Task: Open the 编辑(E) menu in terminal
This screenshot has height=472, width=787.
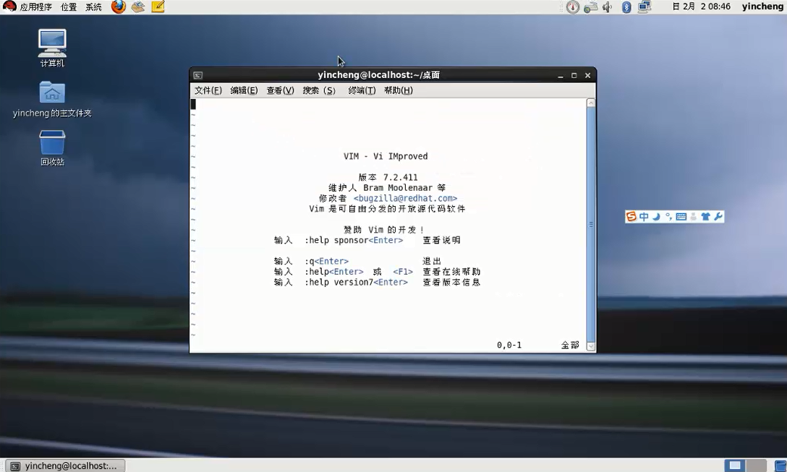Action: [x=244, y=90]
